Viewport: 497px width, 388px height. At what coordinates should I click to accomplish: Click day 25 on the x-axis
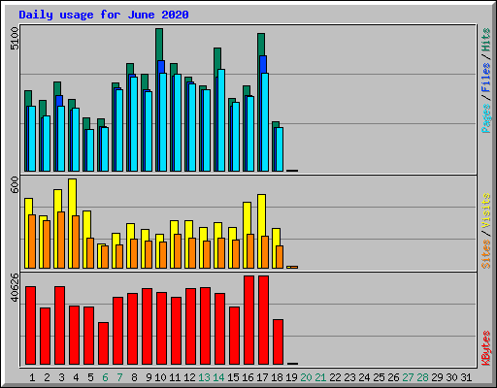(x=380, y=377)
